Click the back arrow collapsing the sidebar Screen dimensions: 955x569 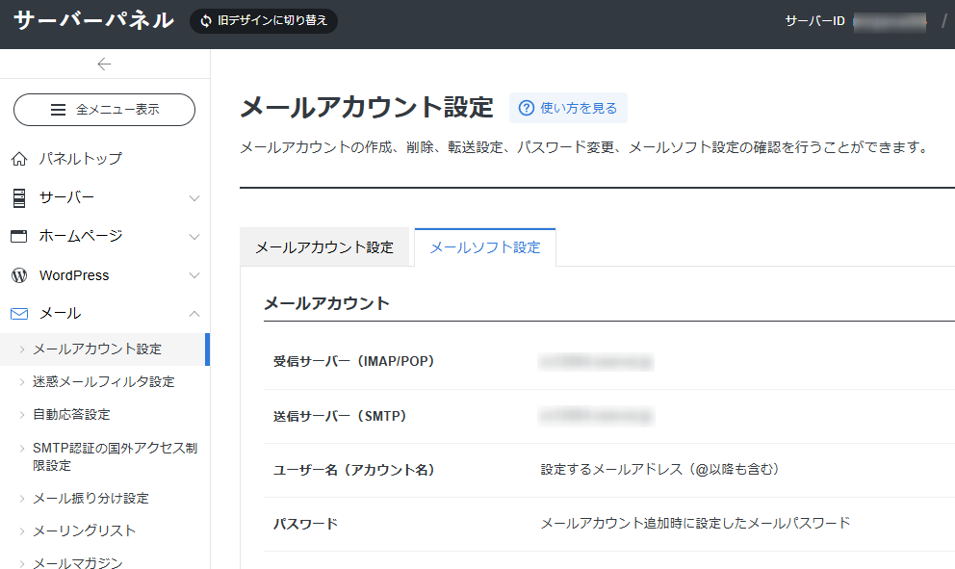click(104, 65)
